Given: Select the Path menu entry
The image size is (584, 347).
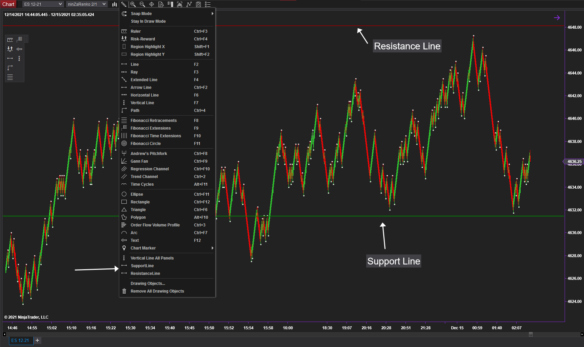Looking at the screenshot, I should click(x=167, y=111).
